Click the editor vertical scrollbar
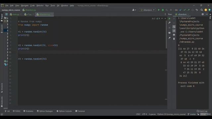Image resolution: width=212 pixels, height=119 pixels. pyautogui.click(x=166, y=34)
